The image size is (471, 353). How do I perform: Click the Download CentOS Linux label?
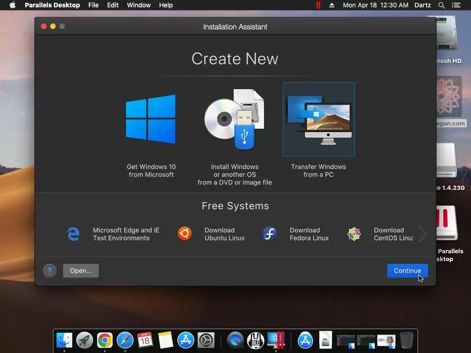[x=394, y=234]
